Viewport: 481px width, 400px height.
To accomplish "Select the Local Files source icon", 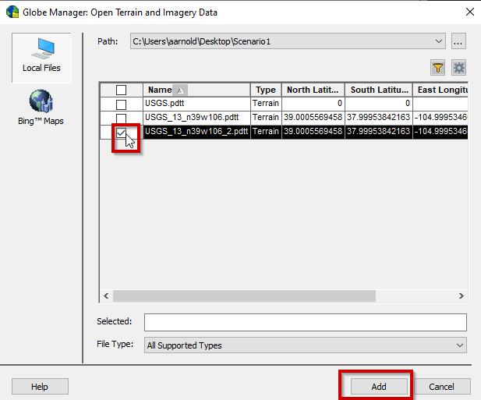I will coord(41,55).
